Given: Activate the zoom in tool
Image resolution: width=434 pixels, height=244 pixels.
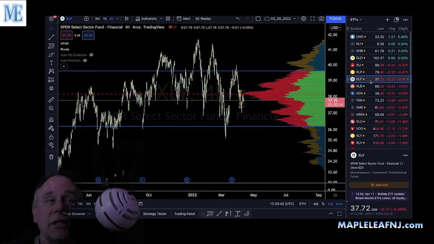Looking at the screenshot, I should (x=51, y=108).
